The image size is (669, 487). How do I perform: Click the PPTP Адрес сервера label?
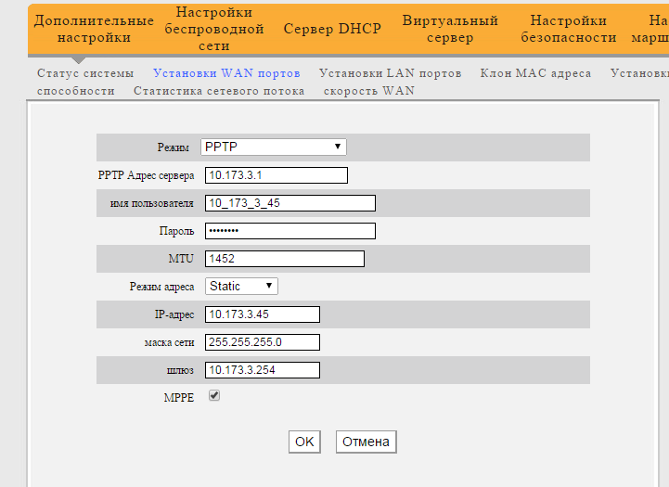point(146,175)
